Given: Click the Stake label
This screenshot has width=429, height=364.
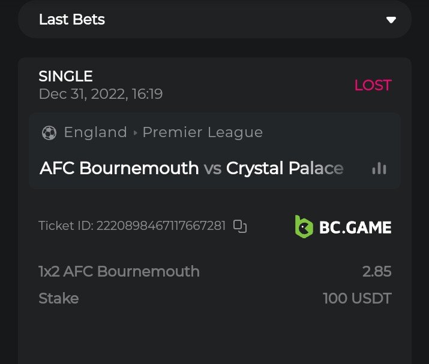Looking at the screenshot, I should [58, 298].
